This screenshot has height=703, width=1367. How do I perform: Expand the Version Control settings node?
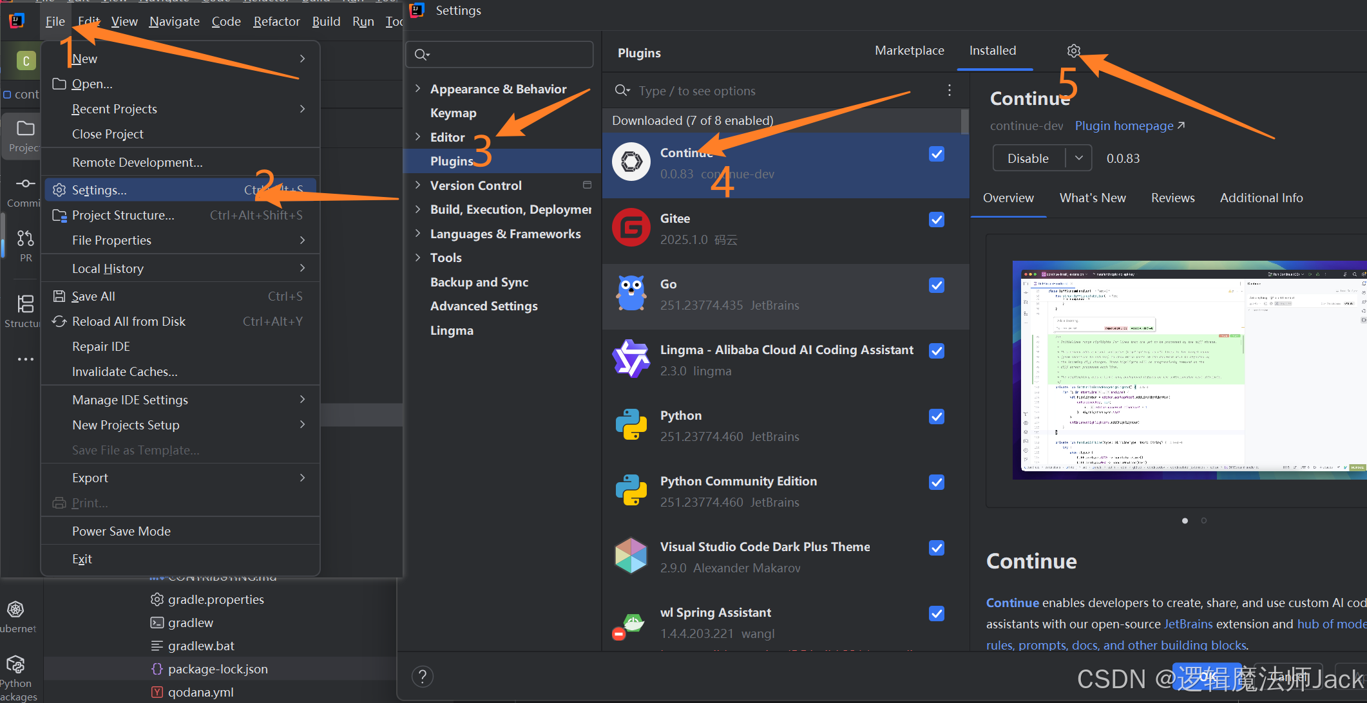click(x=418, y=185)
